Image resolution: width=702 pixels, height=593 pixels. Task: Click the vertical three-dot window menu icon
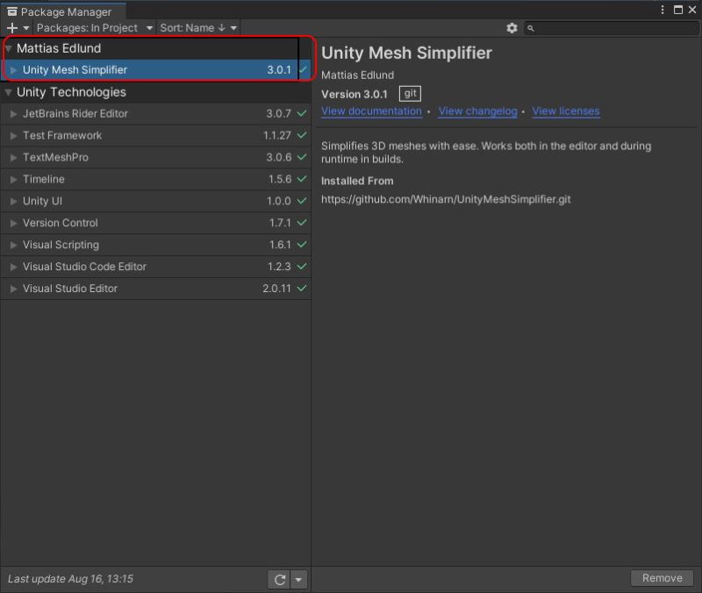point(664,9)
